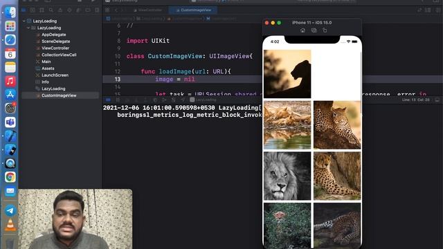This screenshot has height=249, width=443.
Task: Open Finder from the Dock
Action: (10, 12)
